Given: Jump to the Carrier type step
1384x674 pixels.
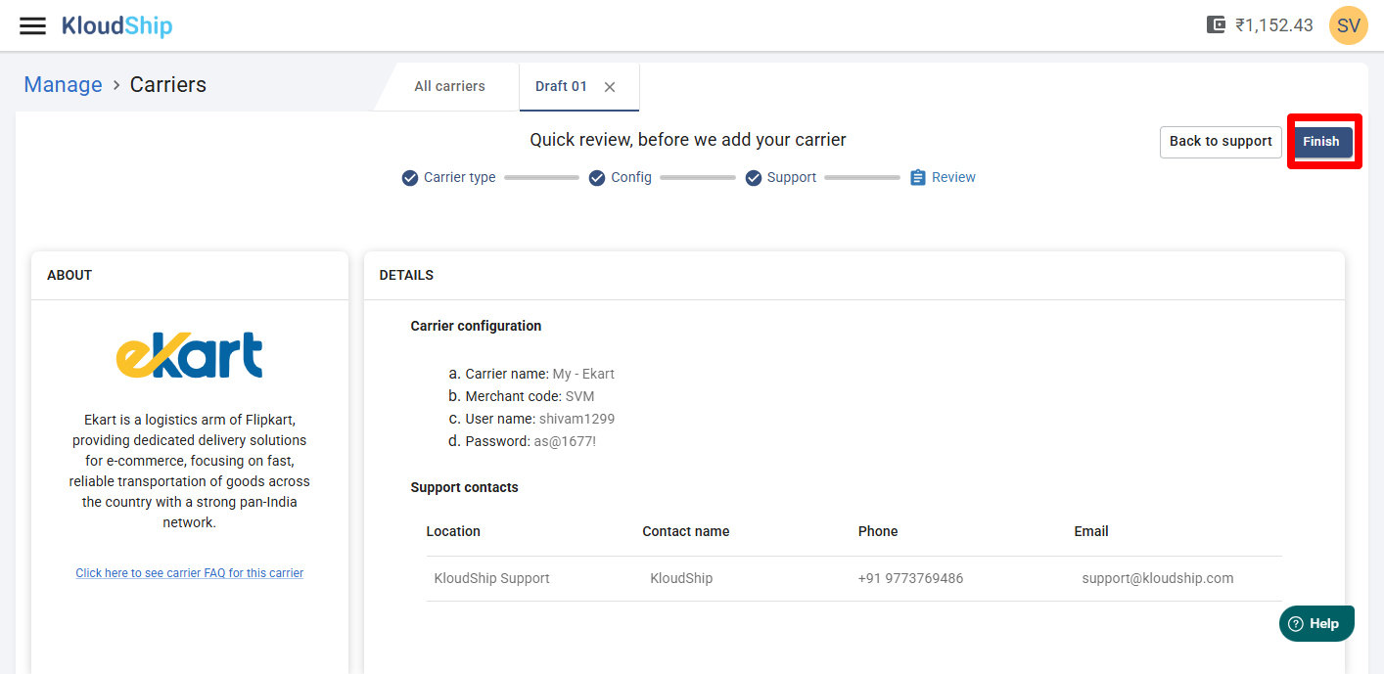Looking at the screenshot, I should (460, 178).
